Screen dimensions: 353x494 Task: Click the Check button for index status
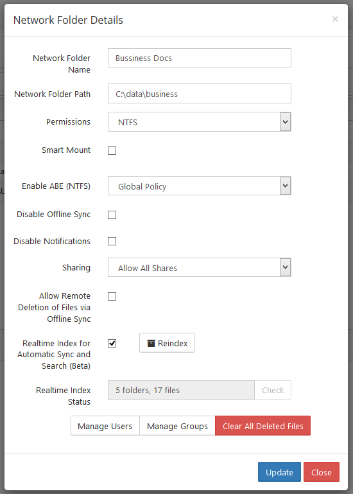273,390
